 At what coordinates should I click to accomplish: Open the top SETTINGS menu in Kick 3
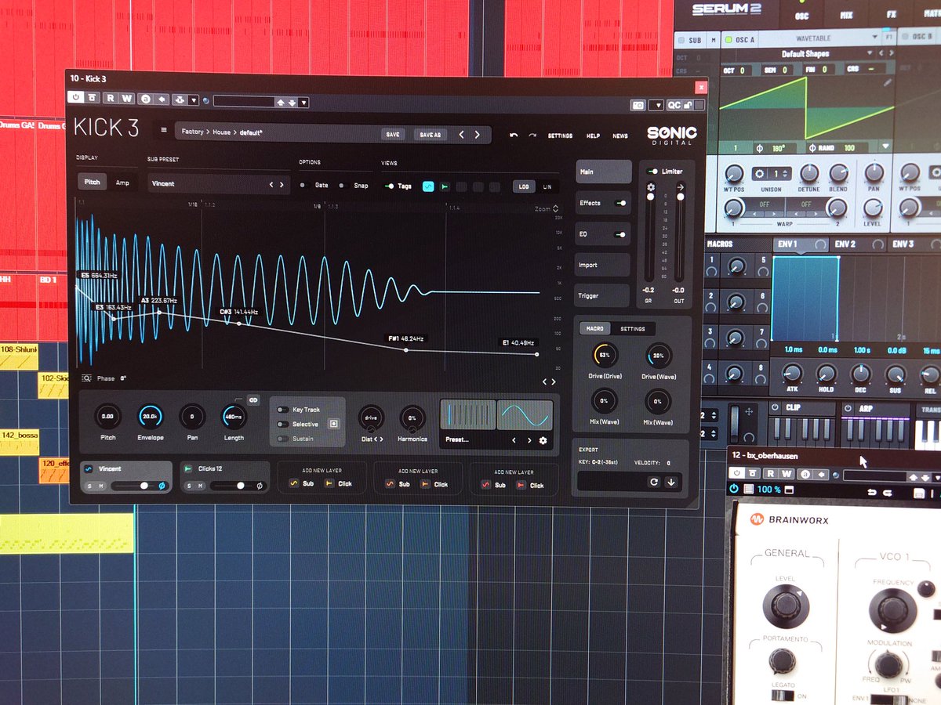click(560, 136)
